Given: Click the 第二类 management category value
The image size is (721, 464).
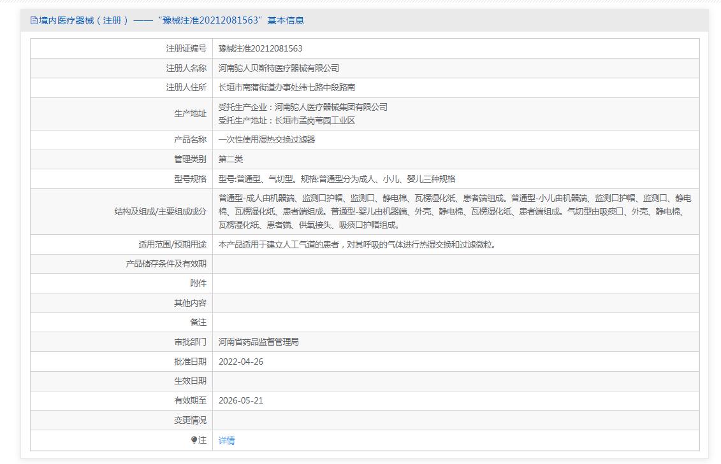Looking at the screenshot, I should 230,159.
